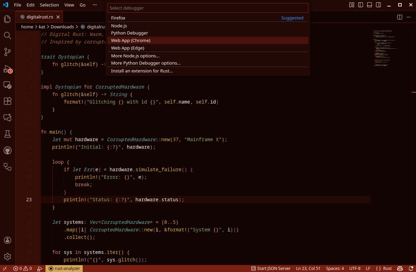Click Install an extension for Rust
The width and height of the screenshot is (416, 272).
coord(142,71)
